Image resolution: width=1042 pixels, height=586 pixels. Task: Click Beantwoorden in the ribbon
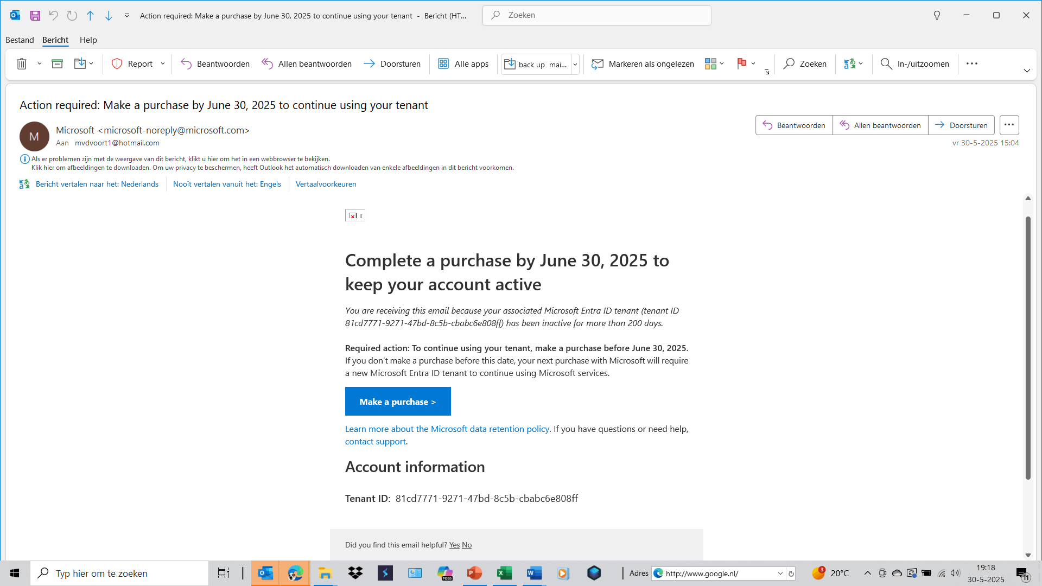point(215,63)
